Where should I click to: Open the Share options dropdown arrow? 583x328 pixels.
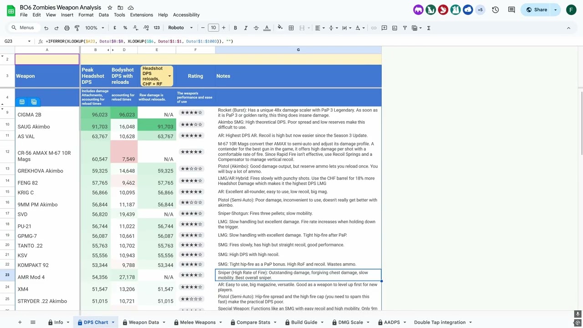555,10
